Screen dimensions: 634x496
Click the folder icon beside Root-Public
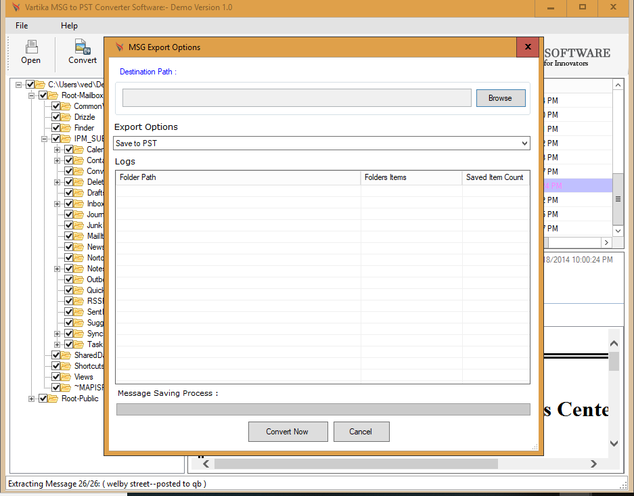tap(53, 399)
